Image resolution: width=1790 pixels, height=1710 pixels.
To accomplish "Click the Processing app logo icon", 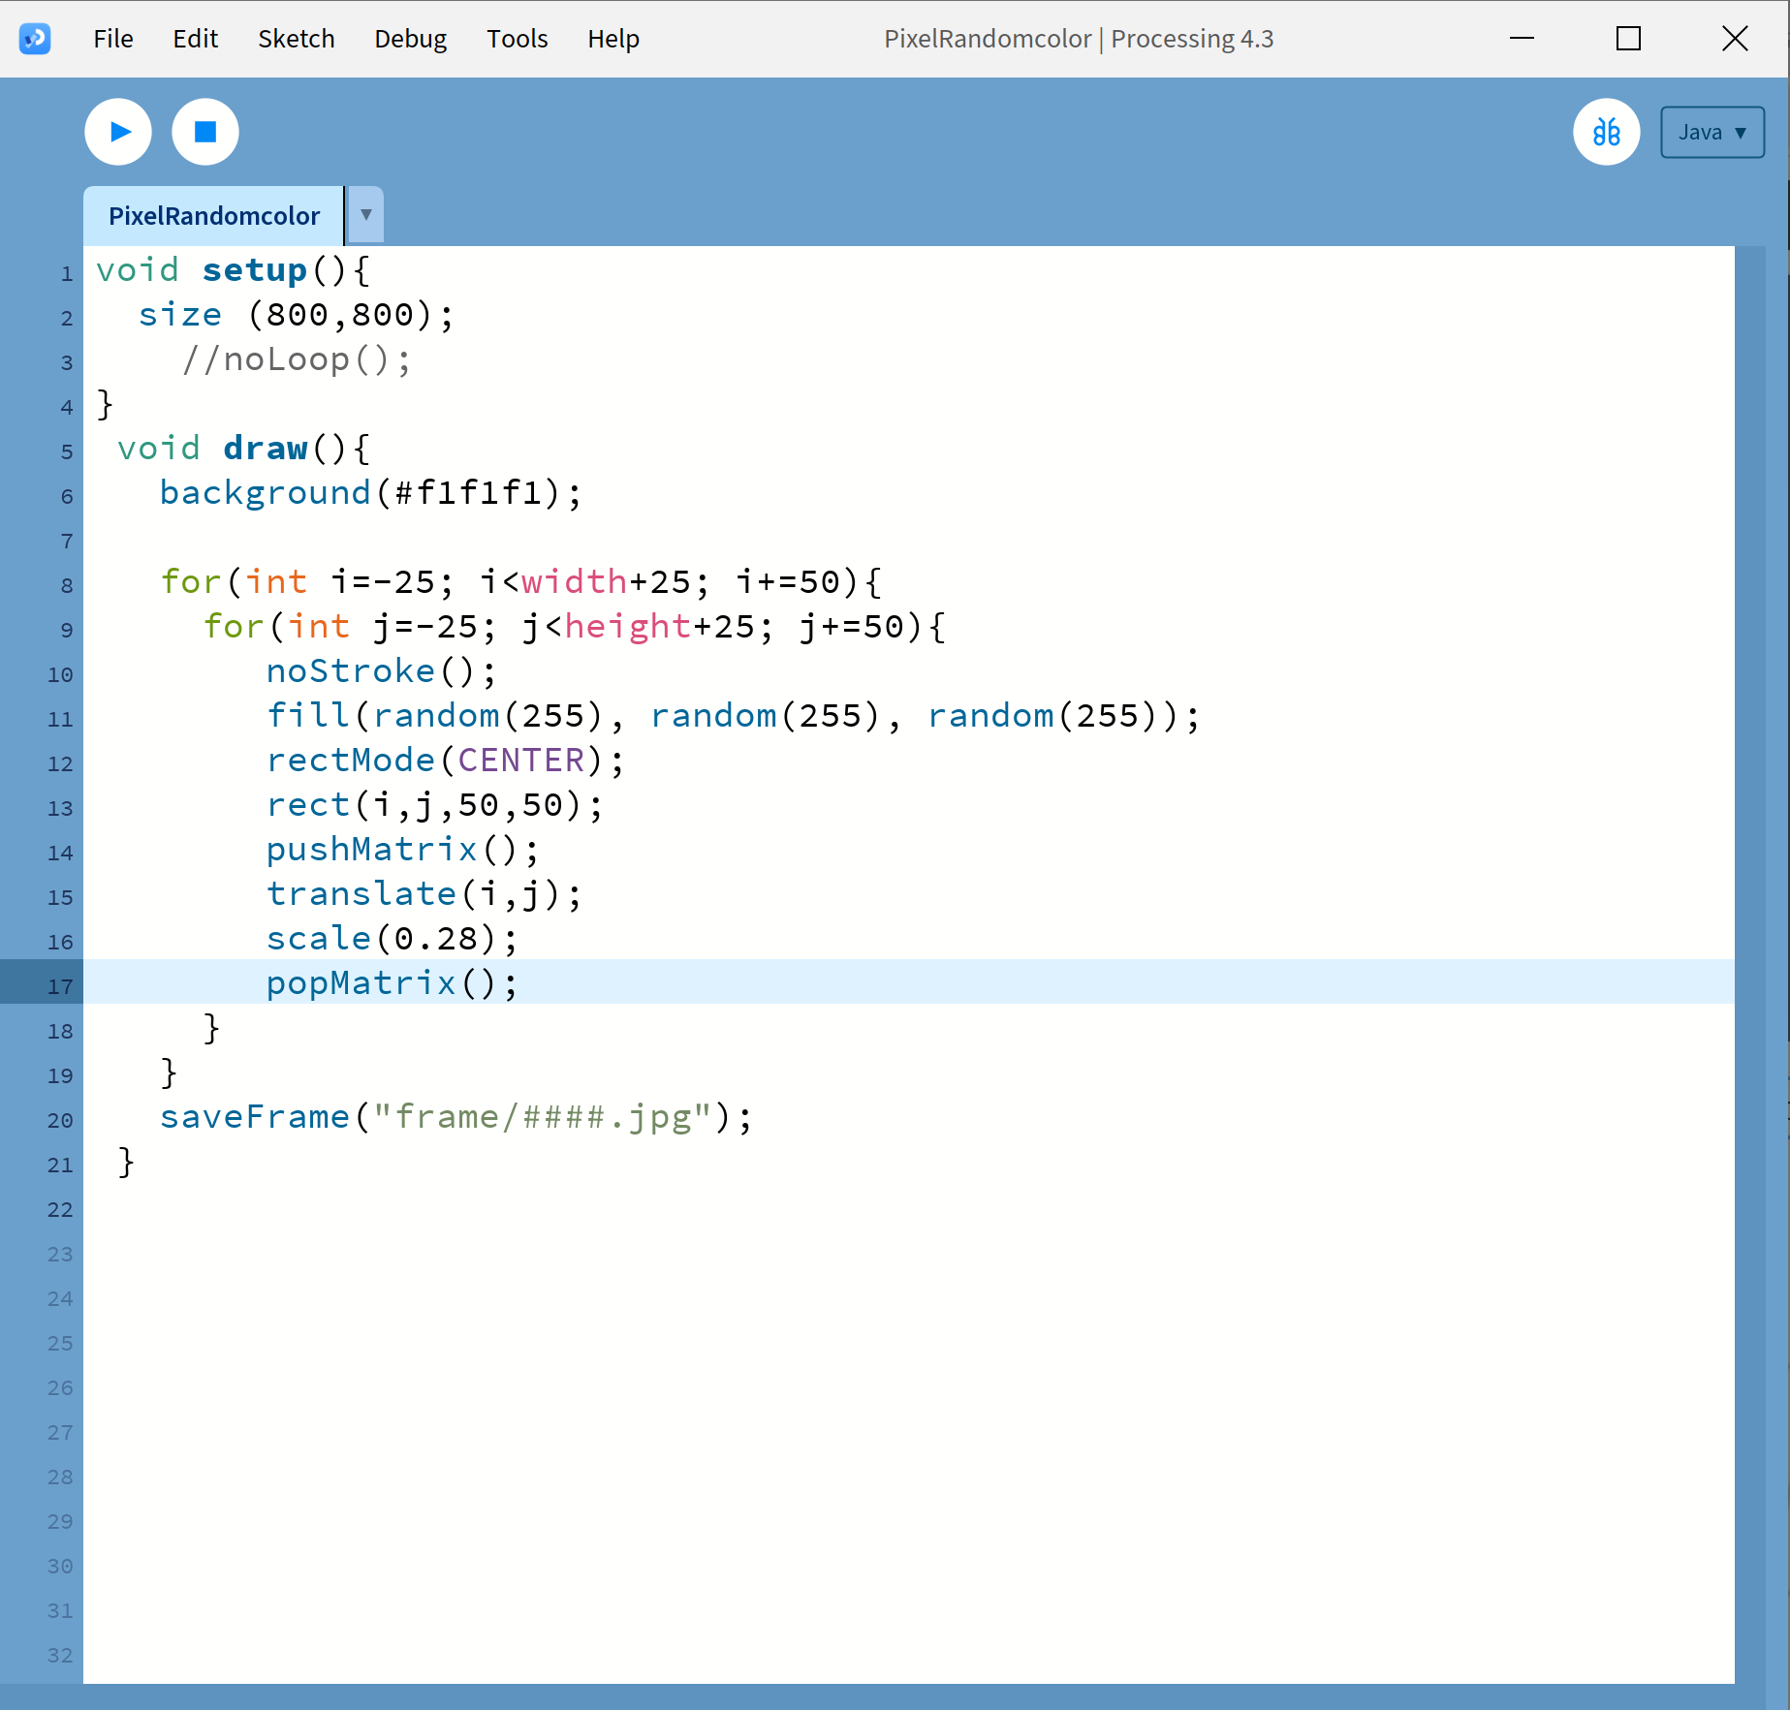I will tap(35, 39).
